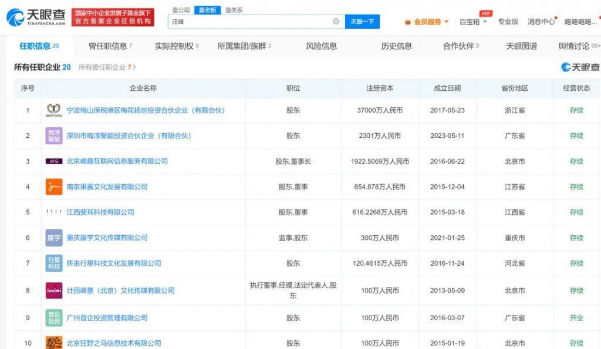The image size is (601, 349).
Task: Click the 天眼一下 search button
Action: pos(362,22)
